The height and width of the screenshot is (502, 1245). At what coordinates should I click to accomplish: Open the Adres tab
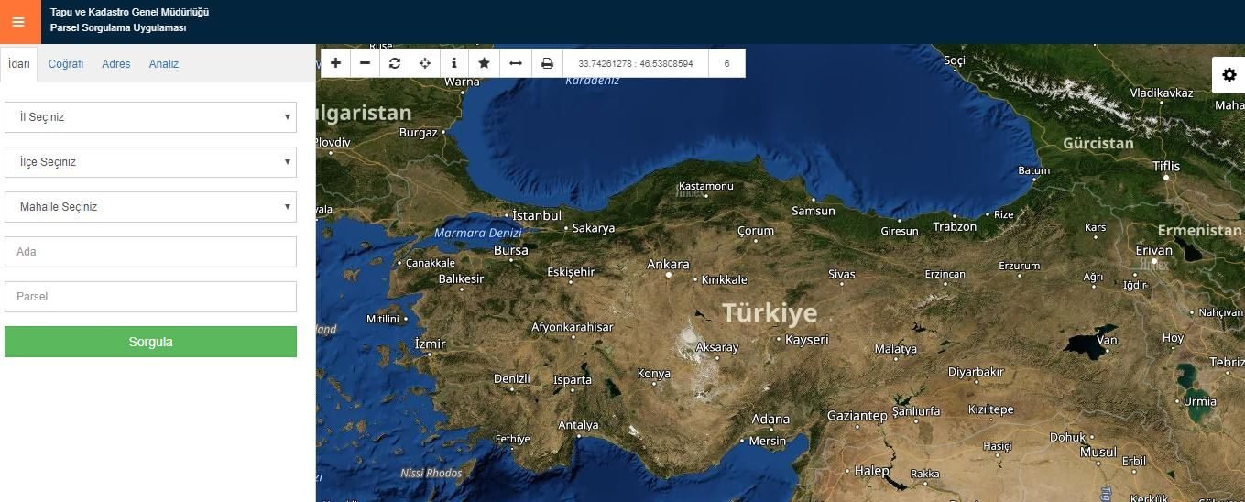(x=116, y=64)
